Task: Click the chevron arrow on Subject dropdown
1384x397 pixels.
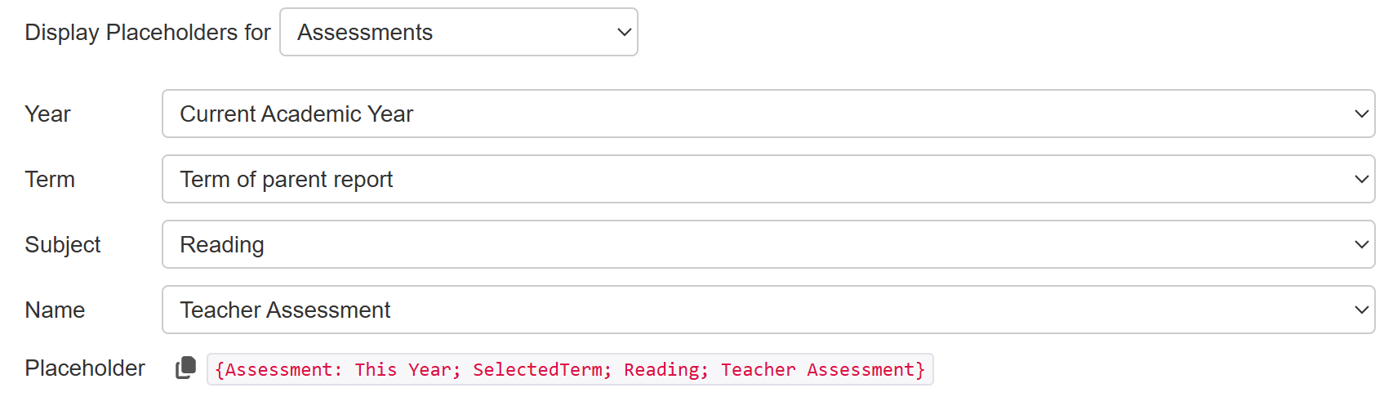Action: [x=1361, y=245]
